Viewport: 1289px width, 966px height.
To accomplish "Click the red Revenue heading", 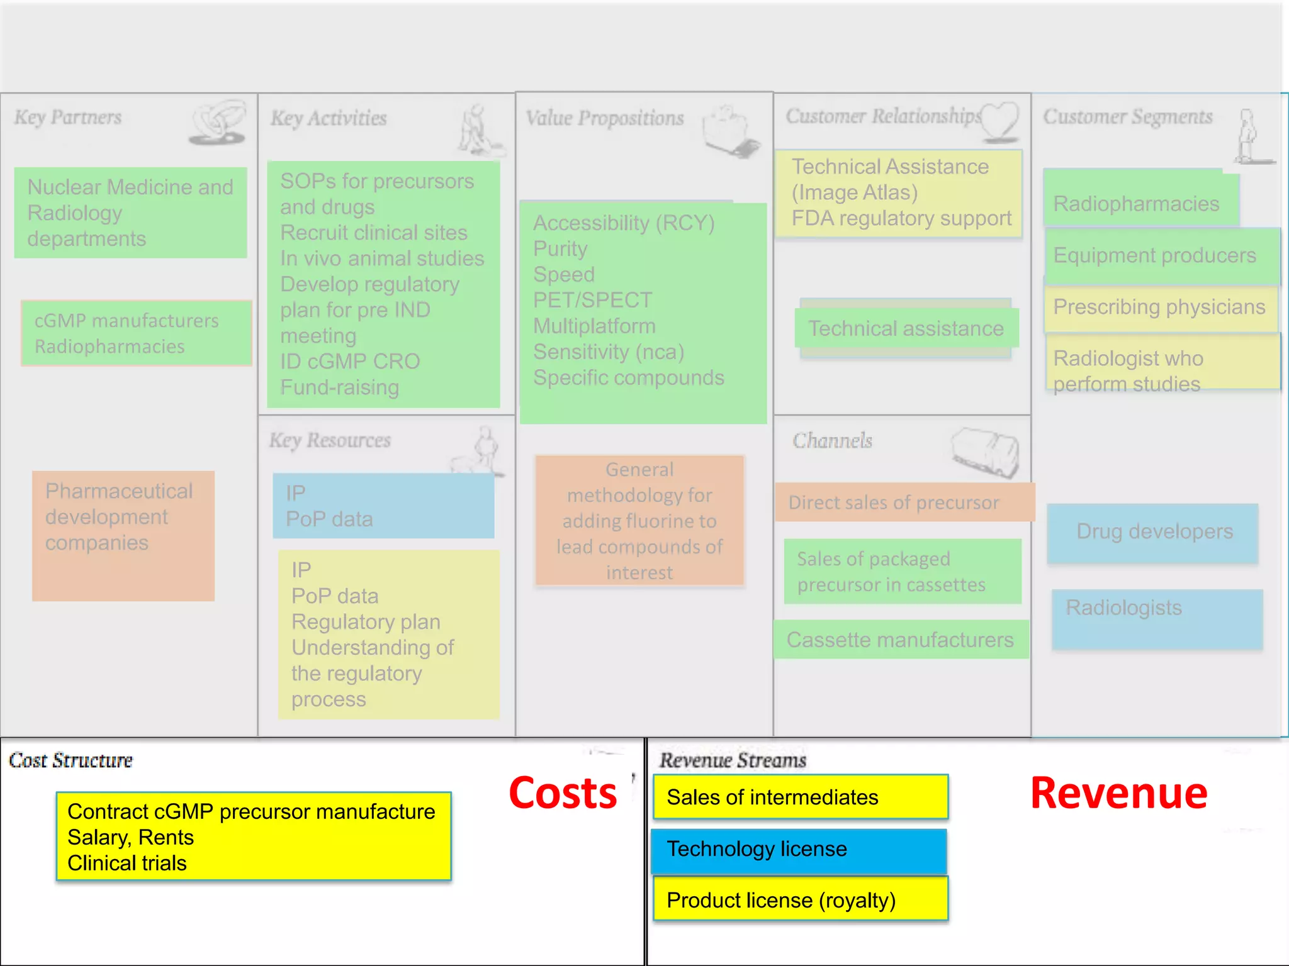I will [1118, 793].
